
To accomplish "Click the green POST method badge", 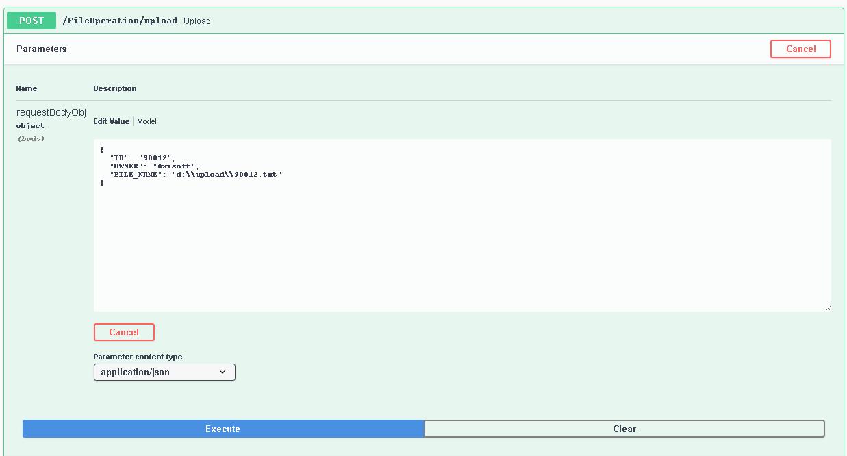I will coord(31,21).
